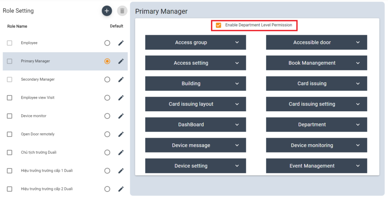Screen dimensions: 388x199
Task: Expand the Event Management section
Action: (316, 166)
